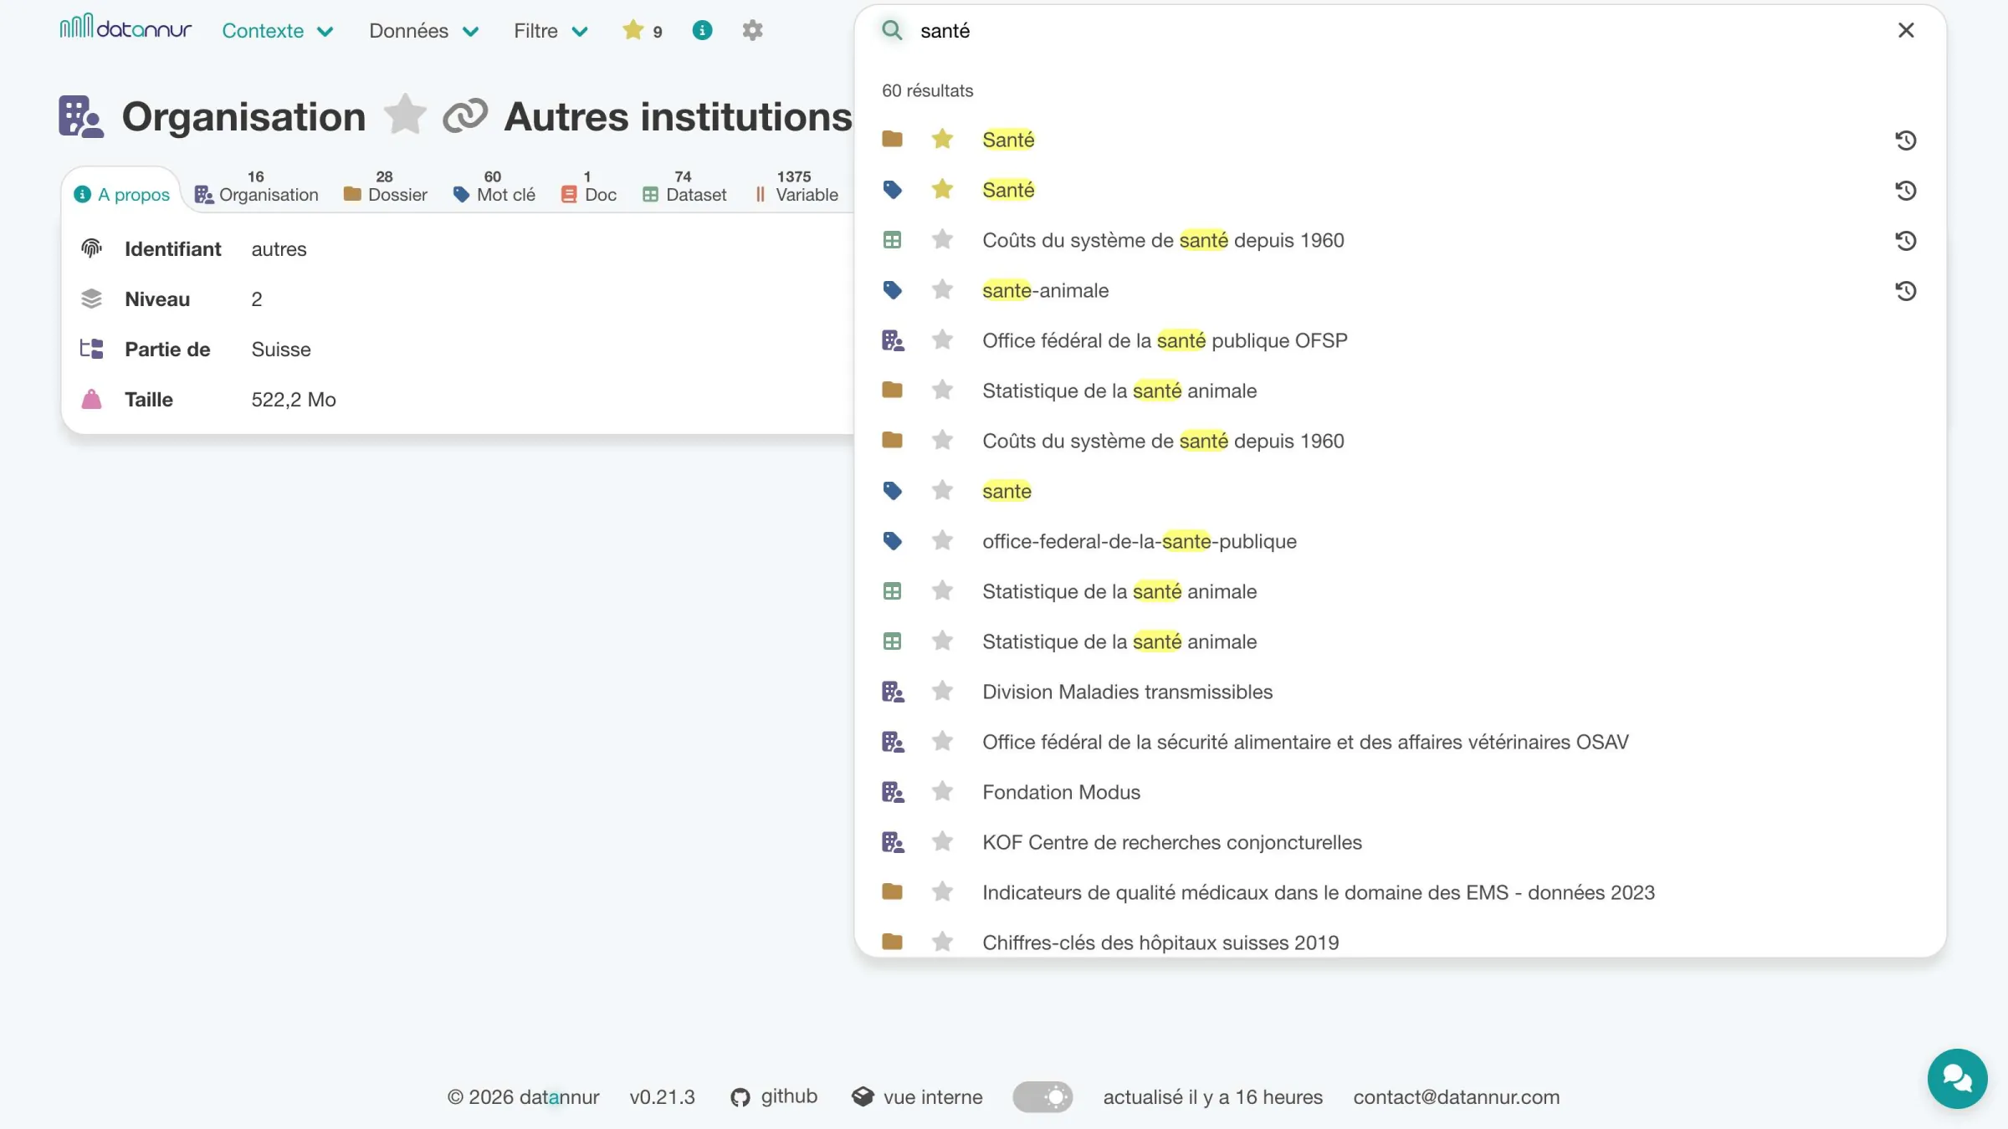Open the Dataset tab with 74

tap(684, 186)
